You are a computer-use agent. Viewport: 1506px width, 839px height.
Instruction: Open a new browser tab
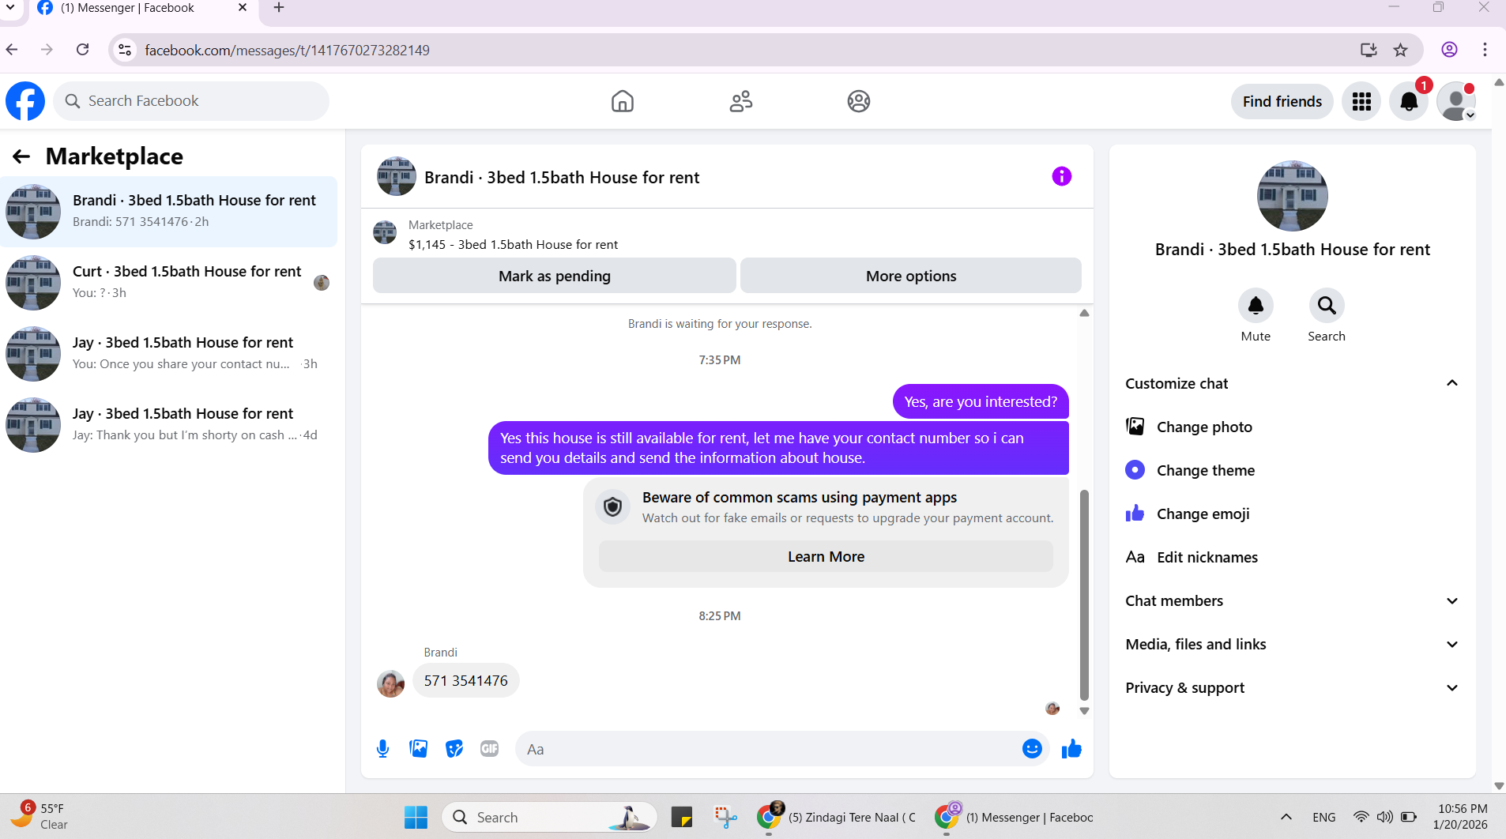(x=279, y=8)
